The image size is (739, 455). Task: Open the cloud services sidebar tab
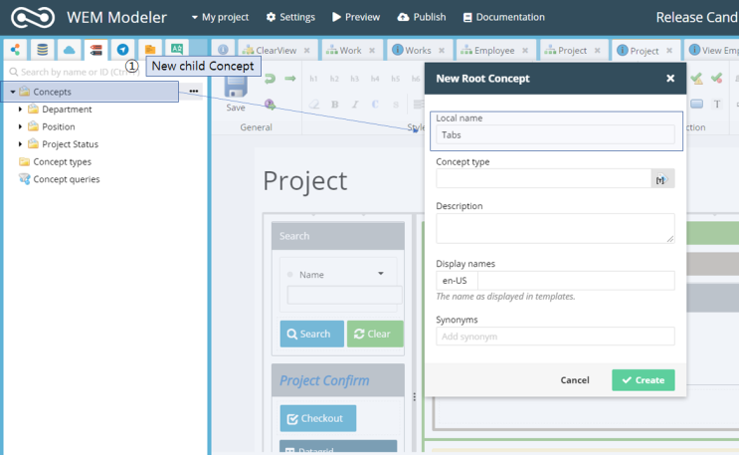(70, 50)
